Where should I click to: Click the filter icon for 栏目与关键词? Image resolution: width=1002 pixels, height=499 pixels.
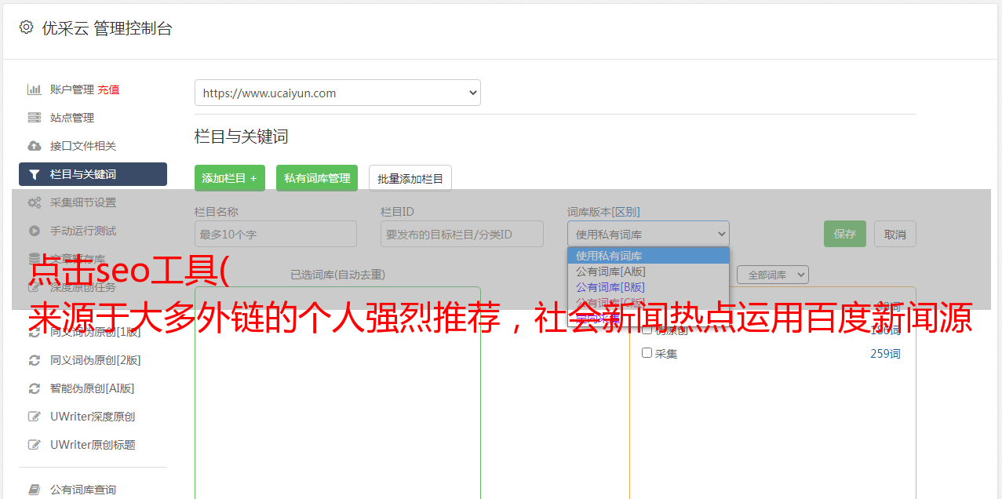pos(35,174)
